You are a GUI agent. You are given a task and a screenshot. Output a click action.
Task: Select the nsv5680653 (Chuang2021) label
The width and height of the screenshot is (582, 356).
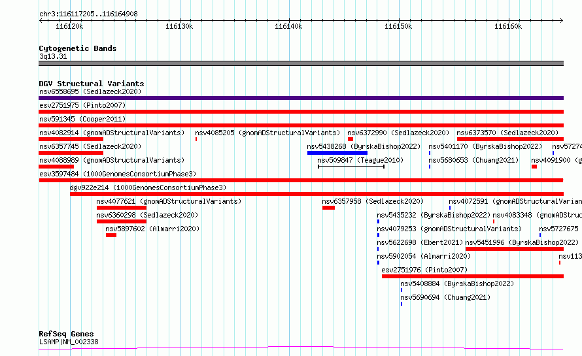[x=473, y=160]
